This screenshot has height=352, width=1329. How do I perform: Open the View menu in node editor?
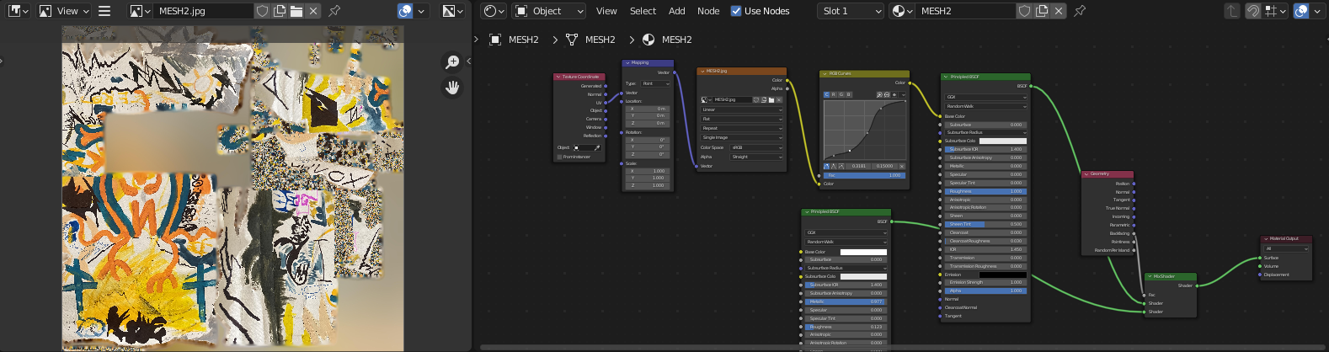coord(606,11)
